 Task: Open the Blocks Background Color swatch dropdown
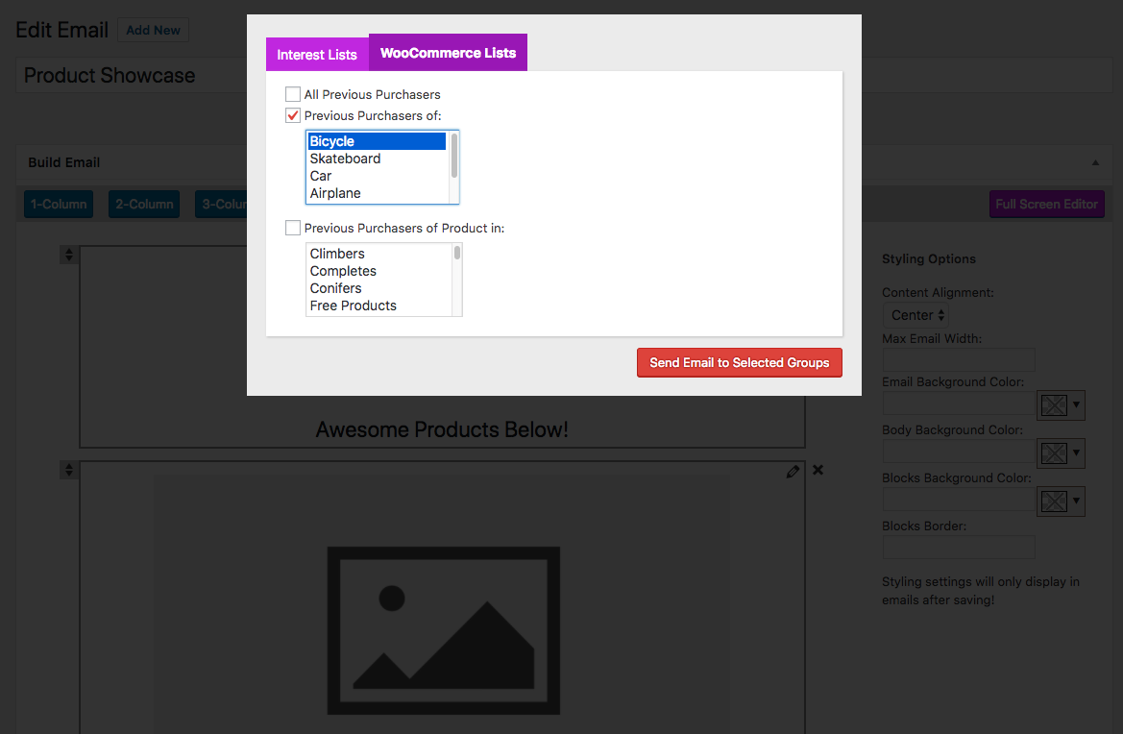coord(1061,502)
